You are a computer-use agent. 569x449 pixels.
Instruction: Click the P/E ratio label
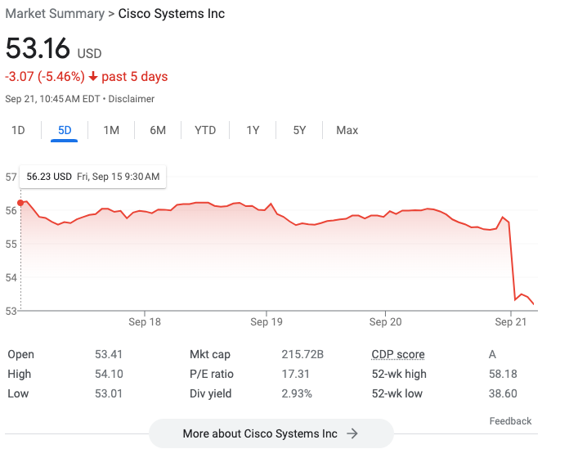[212, 374]
